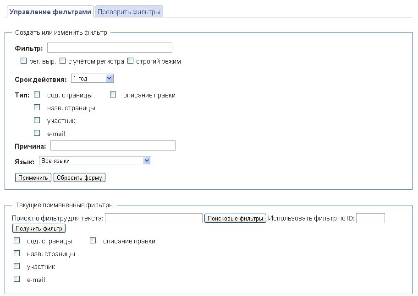Expand the Язык language dropdown
418x296 pixels.
pyautogui.click(x=95, y=161)
